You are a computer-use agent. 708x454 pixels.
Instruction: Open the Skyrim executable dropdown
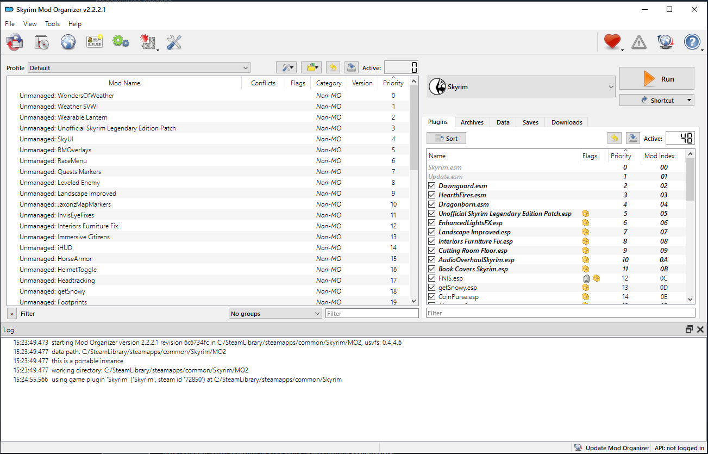click(522, 87)
